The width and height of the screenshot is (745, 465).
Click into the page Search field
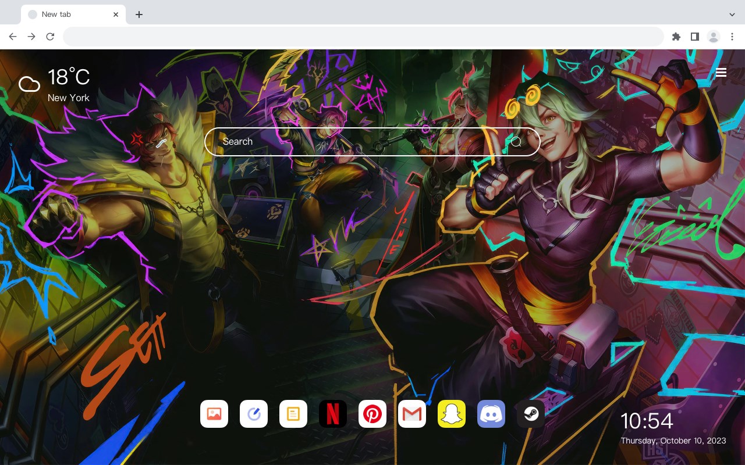click(x=372, y=142)
